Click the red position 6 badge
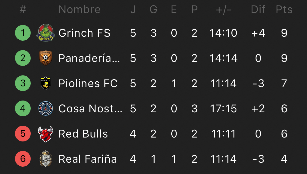This screenshot has width=307, height=174. pos(23,159)
